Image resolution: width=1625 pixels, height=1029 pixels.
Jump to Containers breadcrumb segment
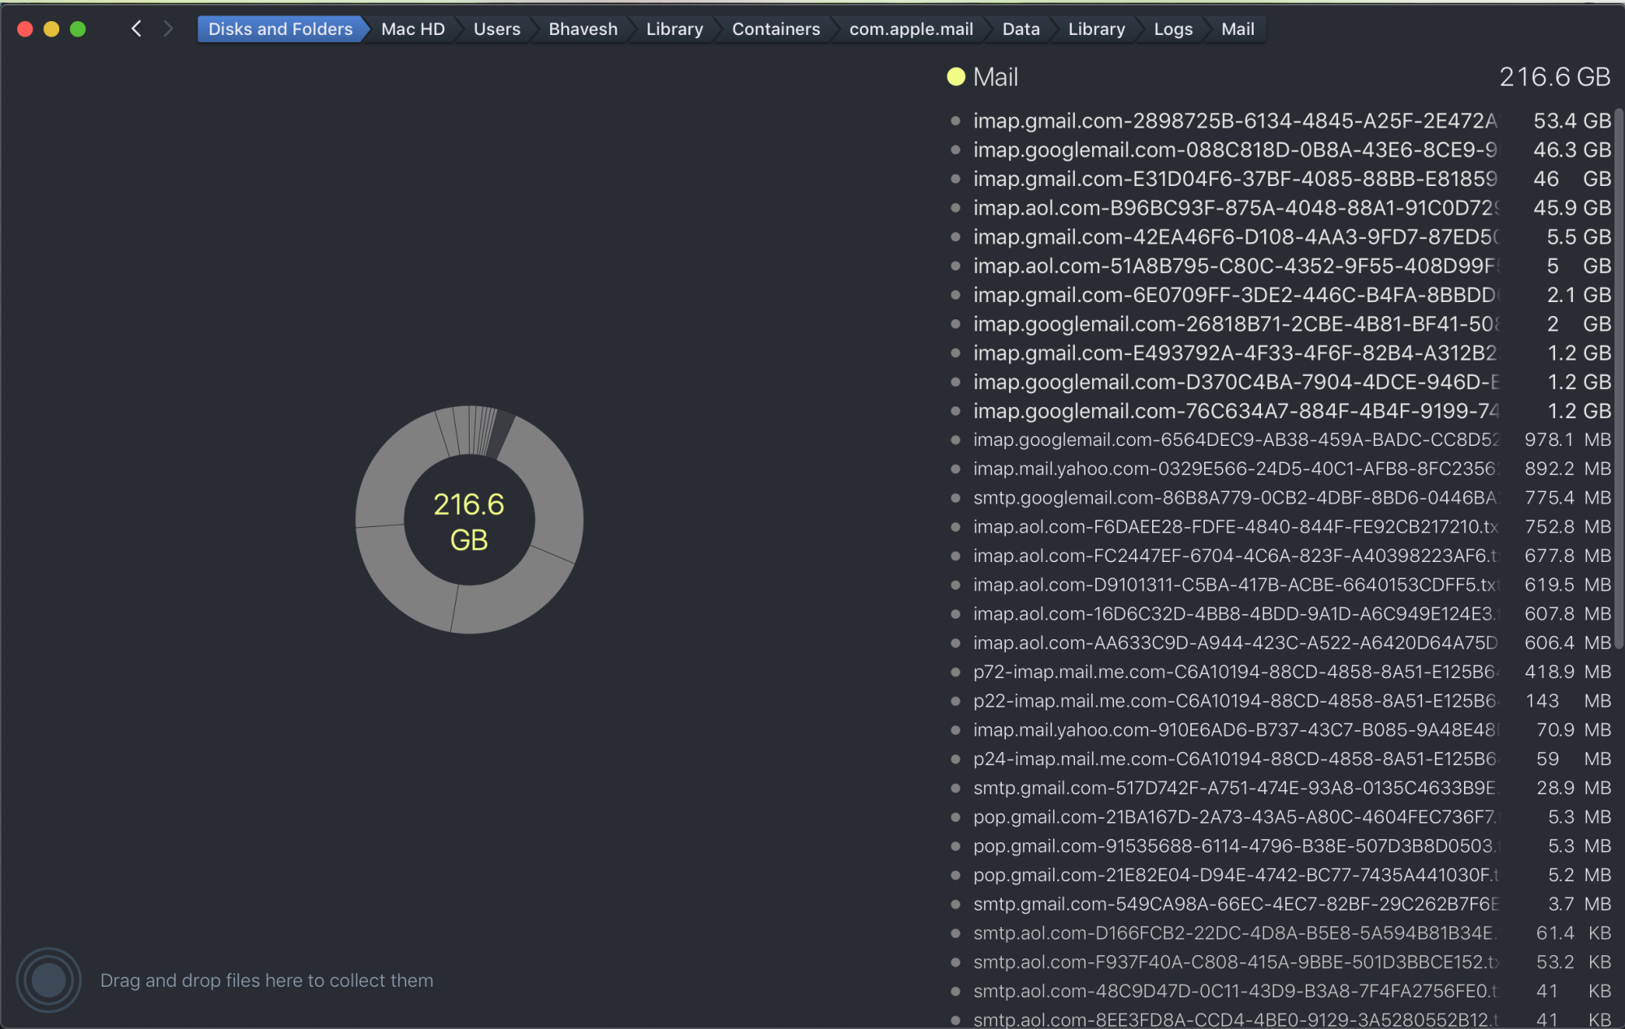point(775,29)
